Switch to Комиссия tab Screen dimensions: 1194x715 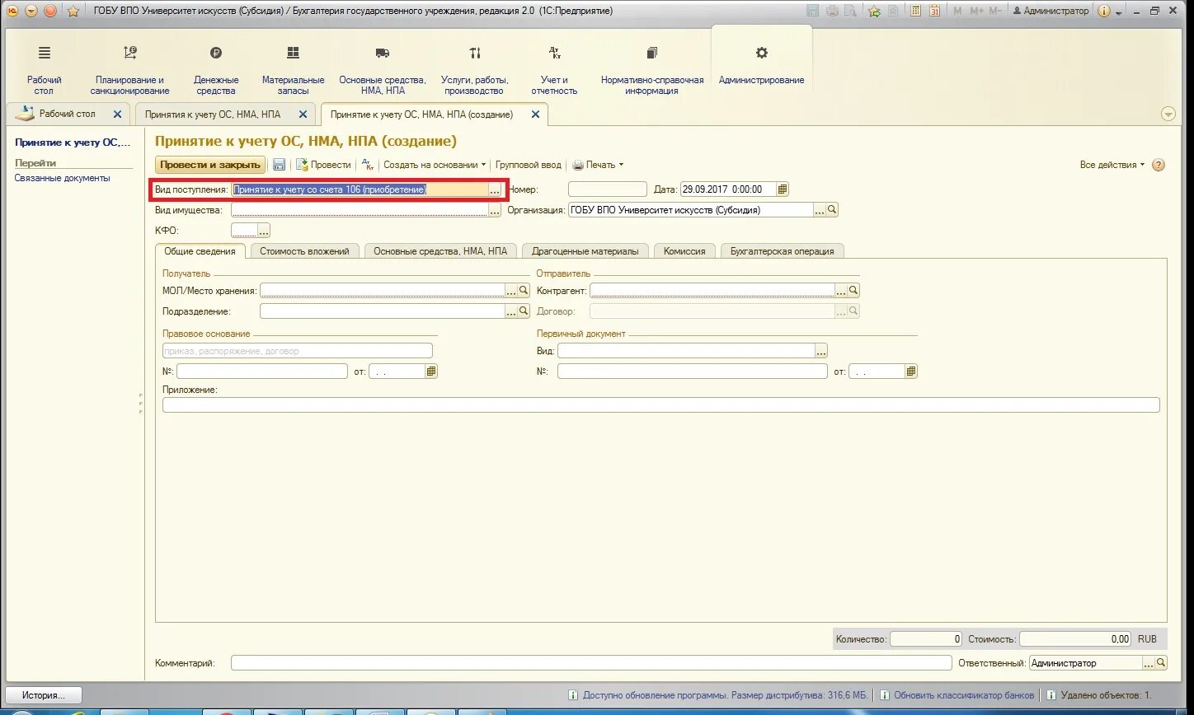point(684,251)
